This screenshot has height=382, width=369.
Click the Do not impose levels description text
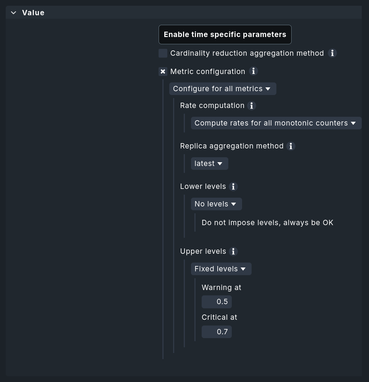[x=267, y=222]
